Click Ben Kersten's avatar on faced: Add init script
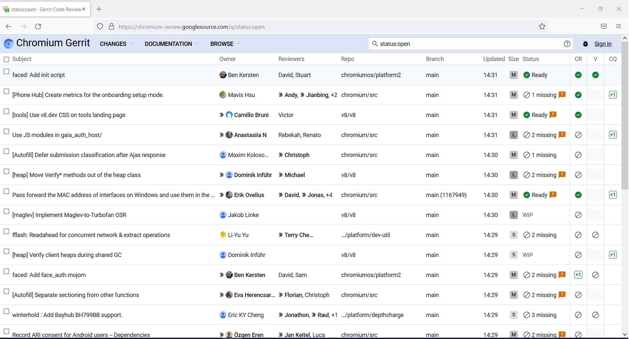 tap(223, 75)
